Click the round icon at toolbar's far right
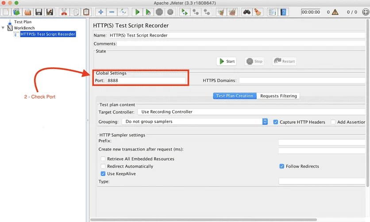The height and width of the screenshot is (222, 370). pos(366,12)
